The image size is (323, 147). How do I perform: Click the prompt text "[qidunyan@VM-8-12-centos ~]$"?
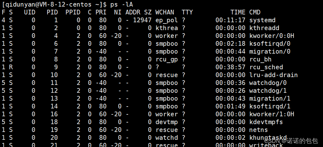point(54,4)
